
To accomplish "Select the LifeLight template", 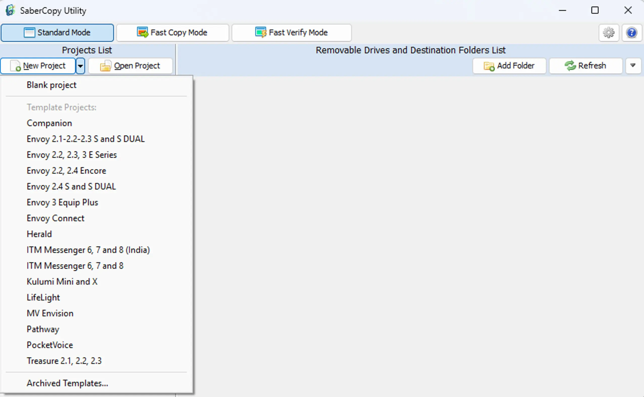I will click(97, 297).
